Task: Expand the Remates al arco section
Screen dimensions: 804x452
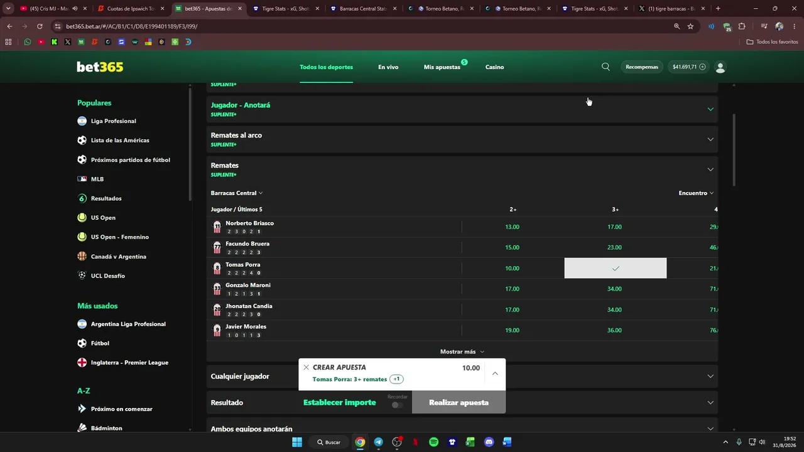Action: [462, 139]
